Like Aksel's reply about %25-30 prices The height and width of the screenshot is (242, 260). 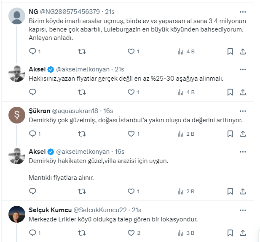131,92
